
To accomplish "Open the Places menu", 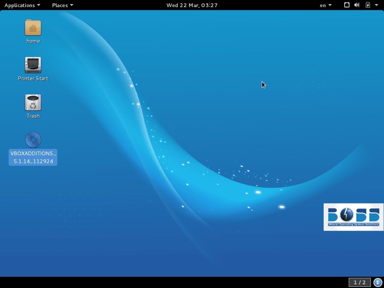I will [63, 5].
